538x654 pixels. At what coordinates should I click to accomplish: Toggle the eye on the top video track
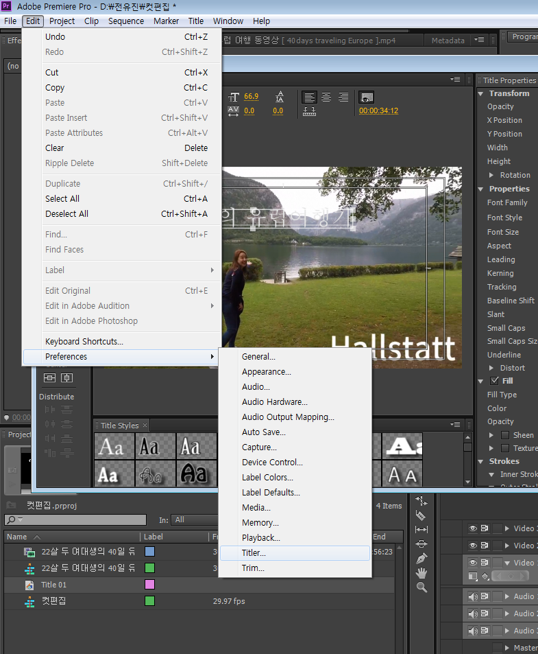[473, 528]
